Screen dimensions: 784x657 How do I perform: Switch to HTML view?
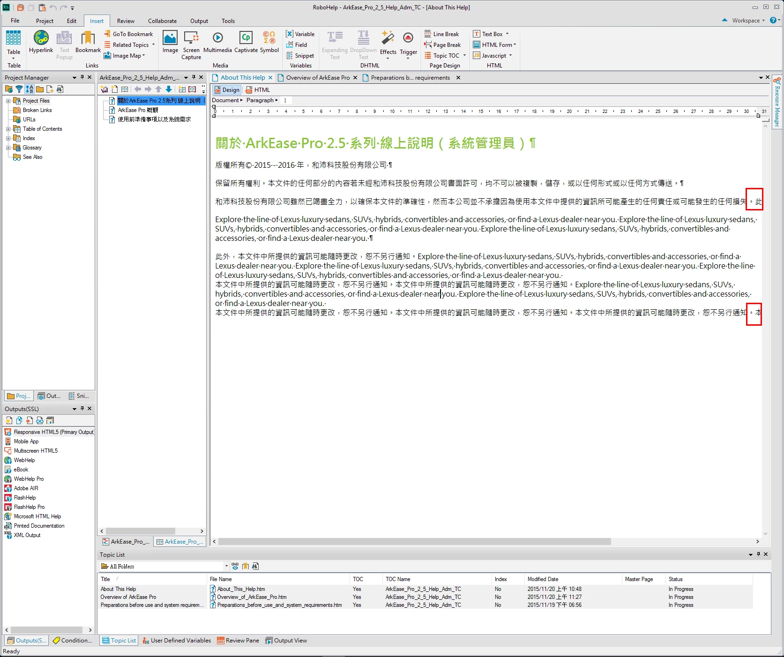[257, 90]
